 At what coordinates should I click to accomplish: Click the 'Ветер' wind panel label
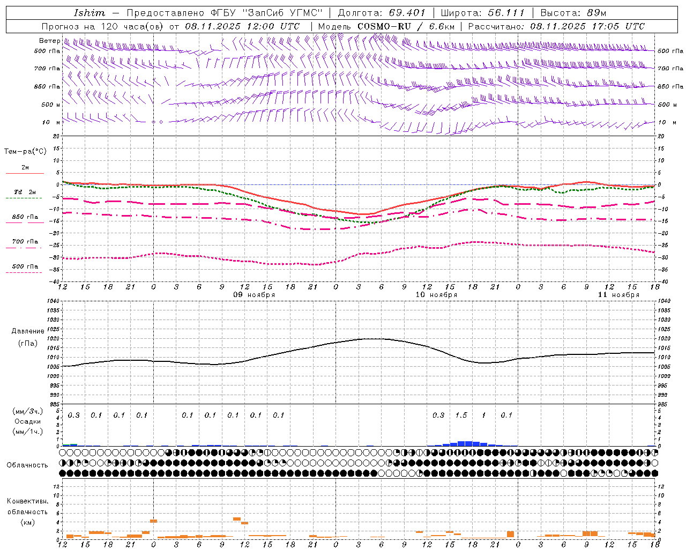(49, 41)
